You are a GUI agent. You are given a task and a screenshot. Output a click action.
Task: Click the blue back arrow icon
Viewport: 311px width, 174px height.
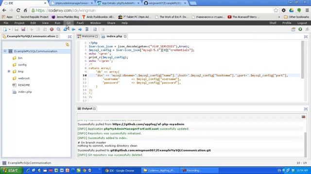(73, 29)
